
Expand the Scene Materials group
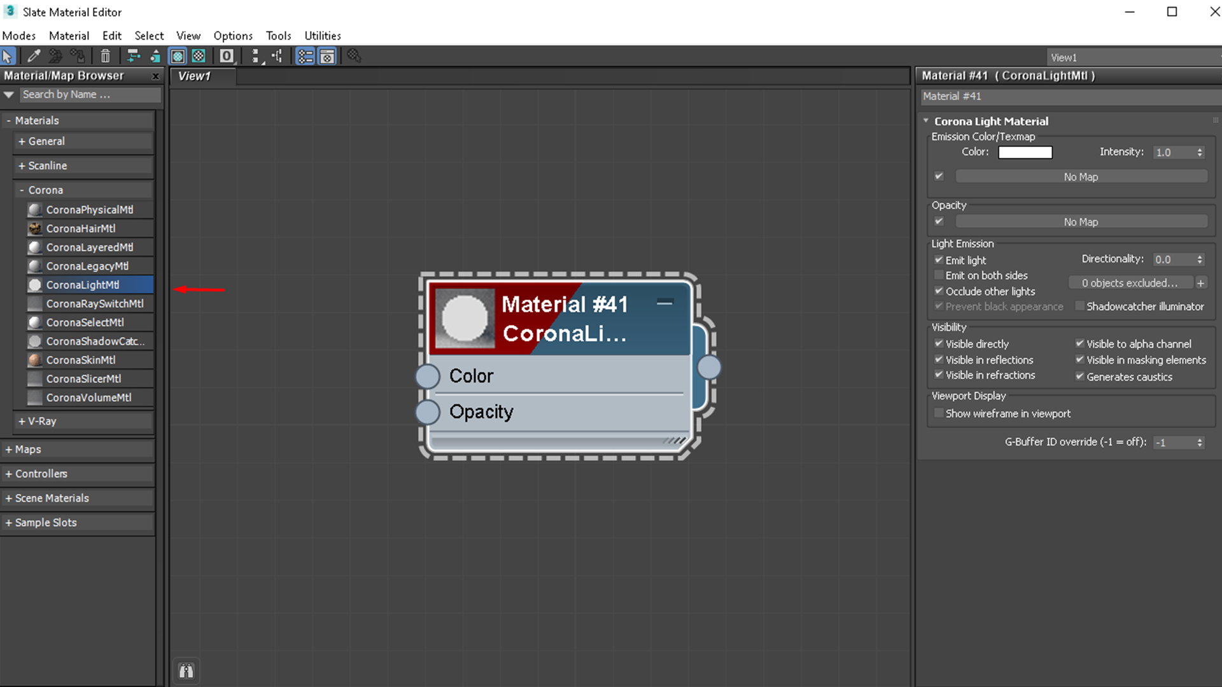pyautogui.click(x=78, y=498)
